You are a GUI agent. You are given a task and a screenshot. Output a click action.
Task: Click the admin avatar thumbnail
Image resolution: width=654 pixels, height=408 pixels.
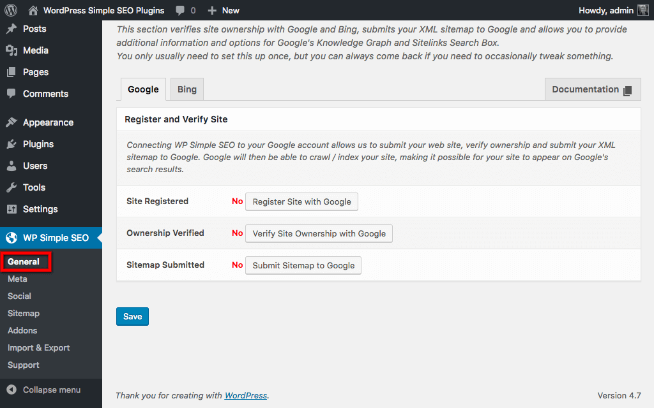pos(643,10)
